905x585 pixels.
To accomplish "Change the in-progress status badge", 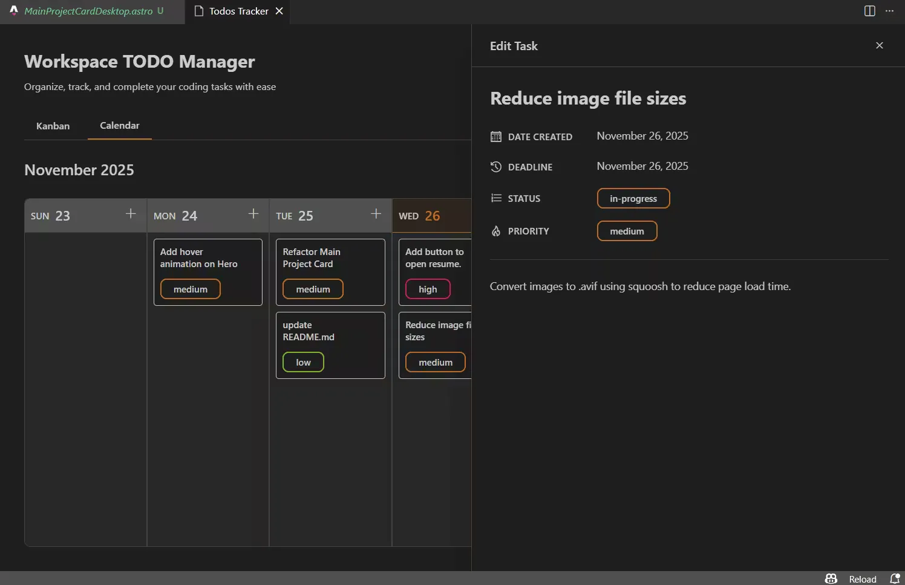I will pyautogui.click(x=633, y=198).
